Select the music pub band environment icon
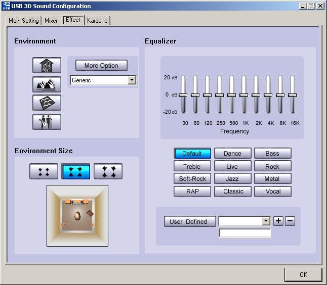This screenshot has width=327, height=285. pos(47,121)
